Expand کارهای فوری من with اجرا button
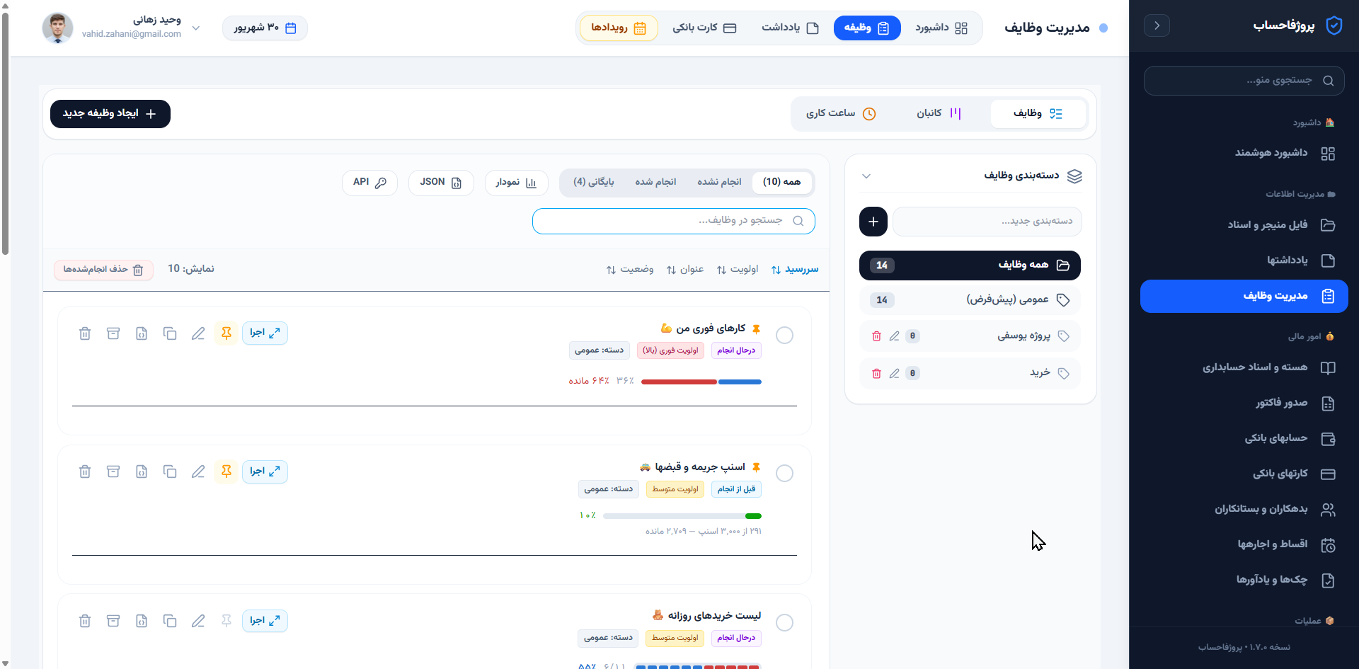1359x669 pixels. (x=265, y=333)
